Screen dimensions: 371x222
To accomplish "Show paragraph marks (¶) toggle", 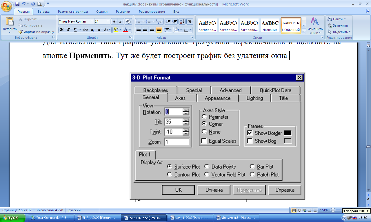I will [190, 21].
